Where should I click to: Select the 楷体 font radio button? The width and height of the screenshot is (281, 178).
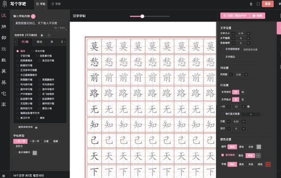(x=18, y=51)
